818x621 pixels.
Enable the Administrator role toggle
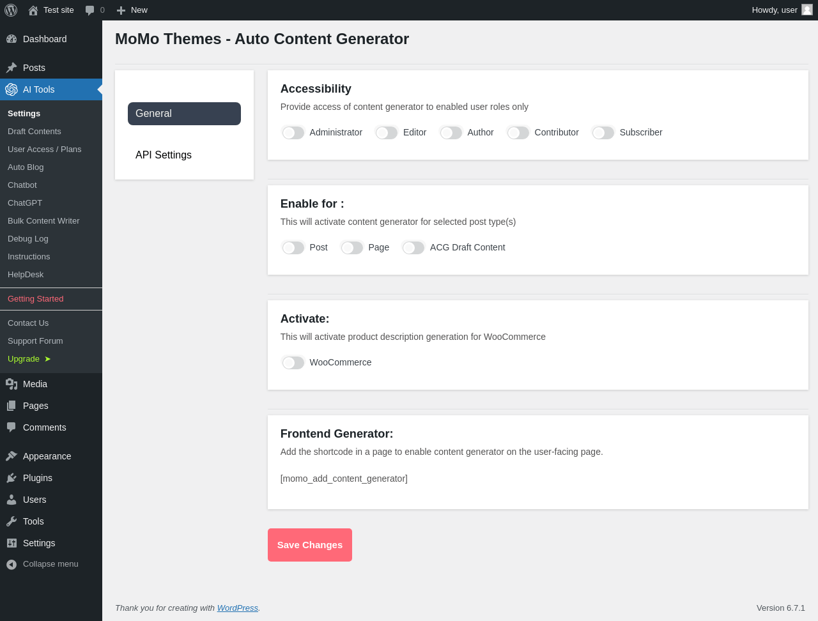coord(293,132)
